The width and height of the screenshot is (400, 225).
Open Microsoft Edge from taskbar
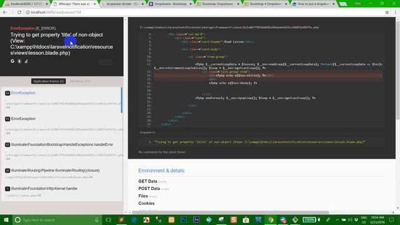coord(134,219)
